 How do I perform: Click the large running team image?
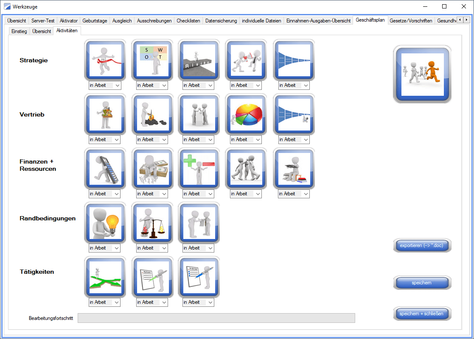click(422, 74)
